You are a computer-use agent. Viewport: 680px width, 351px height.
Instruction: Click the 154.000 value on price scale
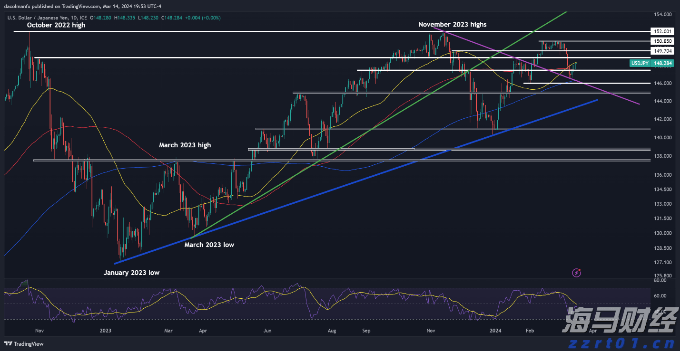[662, 15]
